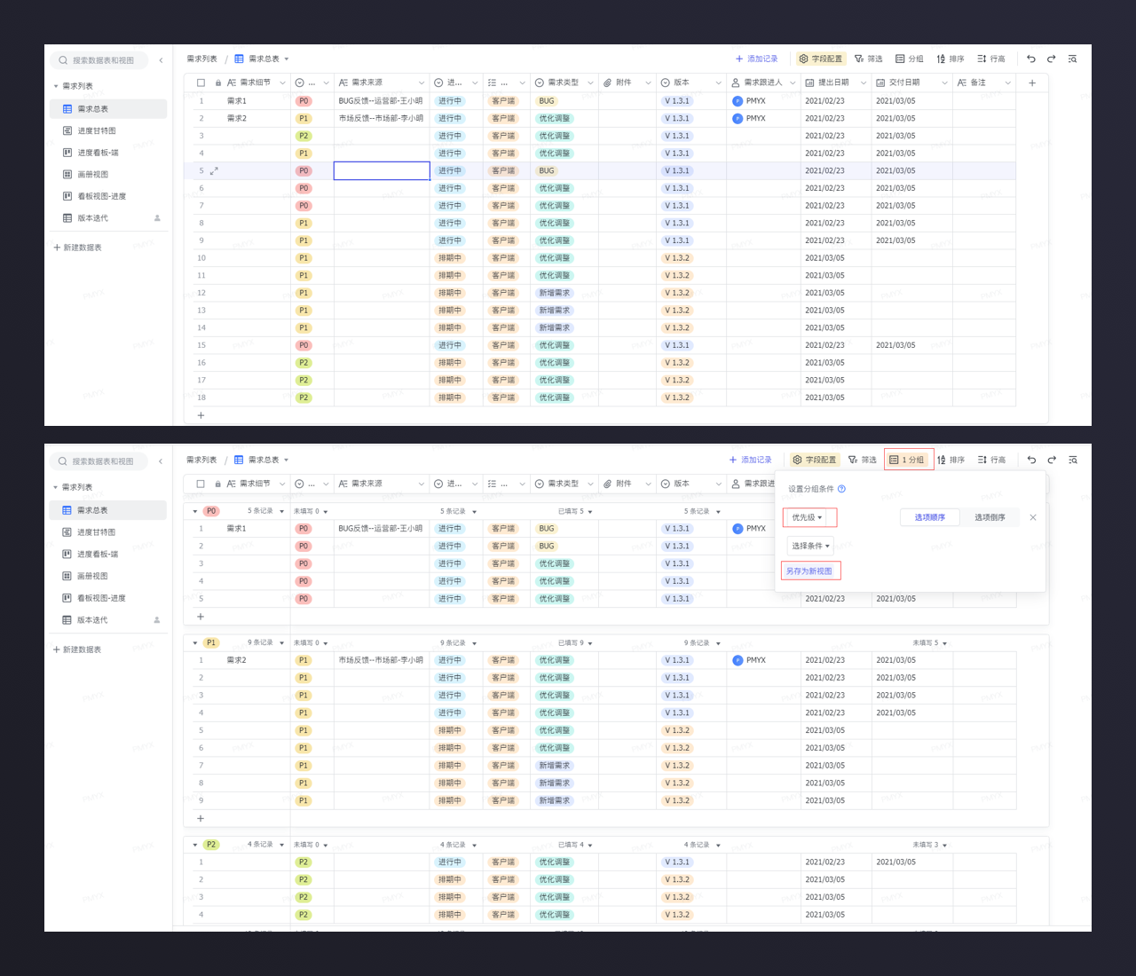The width and height of the screenshot is (1136, 976).
Task: Click help icon beside 设置分组条件
Action: (841, 489)
